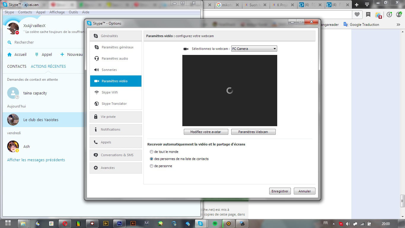Click the XxAji'vailleXX profile avatar
This screenshot has width=405, height=228.
pos(13,28)
